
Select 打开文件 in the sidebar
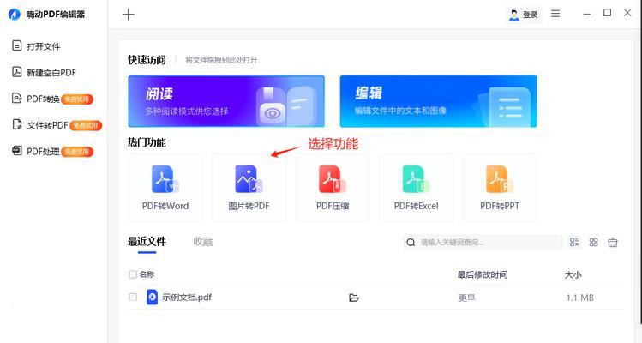44,46
